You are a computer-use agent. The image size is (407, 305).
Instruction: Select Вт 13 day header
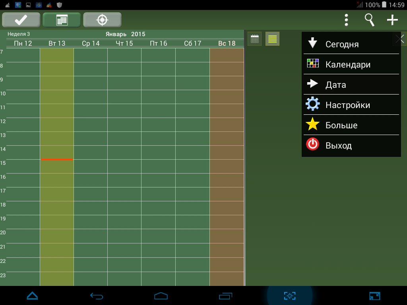(x=57, y=43)
